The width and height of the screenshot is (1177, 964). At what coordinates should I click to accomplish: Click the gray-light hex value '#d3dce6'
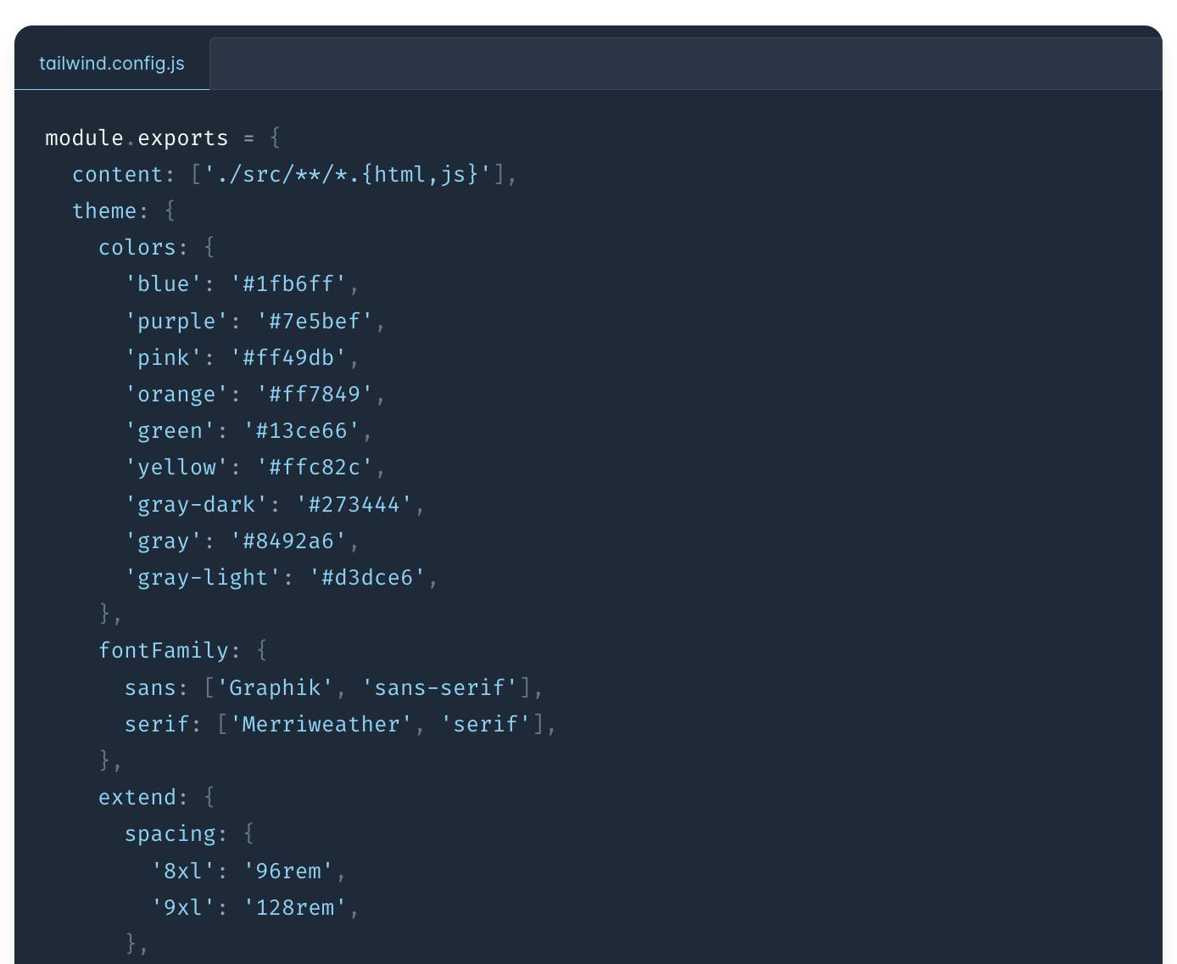tap(367, 577)
